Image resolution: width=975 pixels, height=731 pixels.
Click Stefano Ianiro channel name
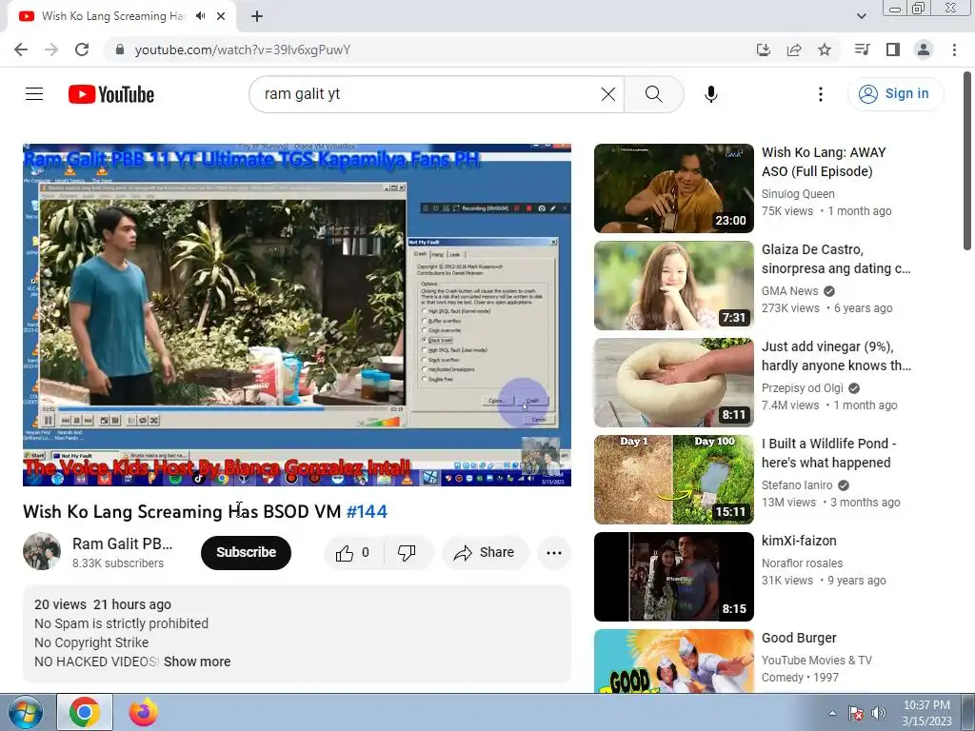tap(797, 484)
